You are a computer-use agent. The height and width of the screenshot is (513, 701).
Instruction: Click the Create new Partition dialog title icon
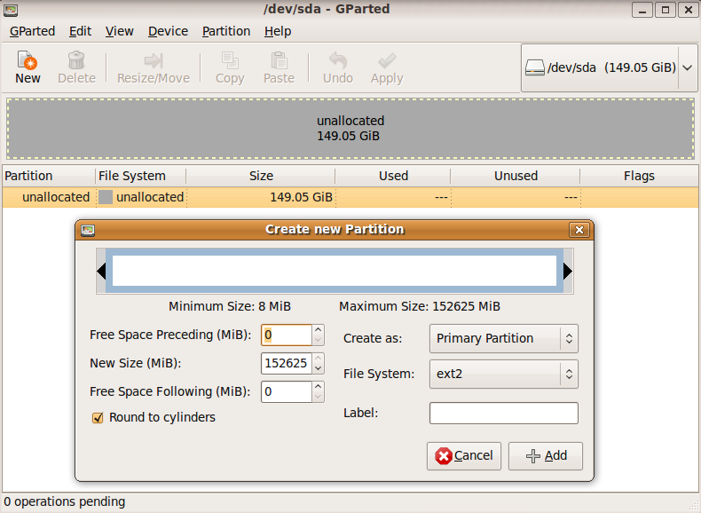click(x=88, y=230)
